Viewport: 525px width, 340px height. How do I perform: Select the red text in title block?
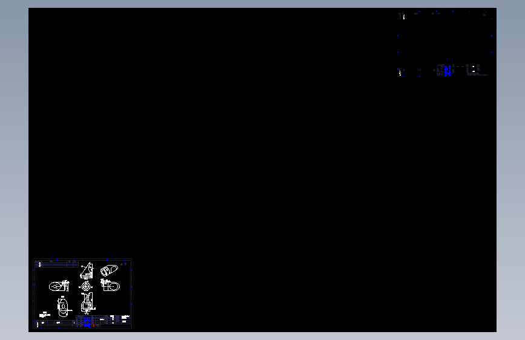click(x=96, y=325)
